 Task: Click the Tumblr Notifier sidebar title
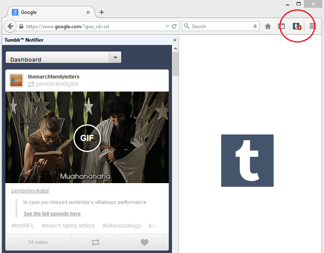click(x=24, y=40)
